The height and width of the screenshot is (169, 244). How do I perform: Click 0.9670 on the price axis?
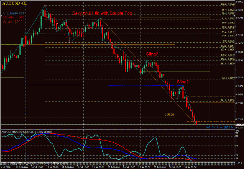pos(239,43)
